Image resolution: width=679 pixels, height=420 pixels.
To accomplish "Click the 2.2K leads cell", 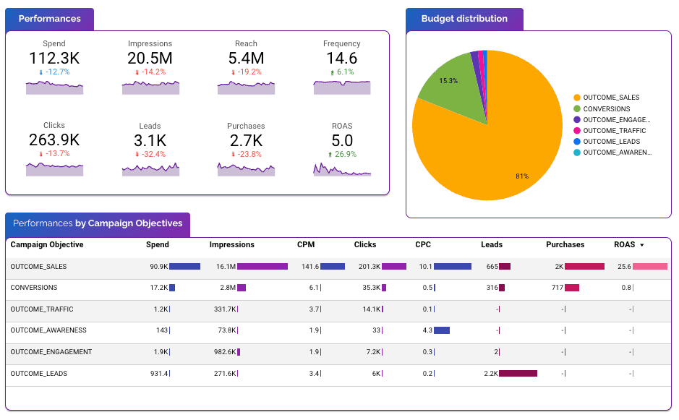I will point(491,373).
